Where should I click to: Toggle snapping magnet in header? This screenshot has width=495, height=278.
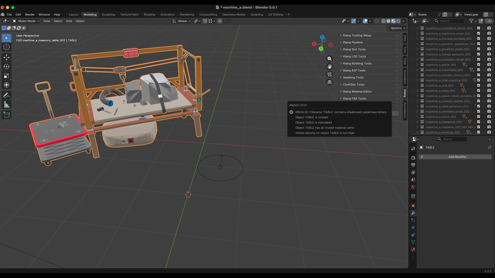[205, 21]
